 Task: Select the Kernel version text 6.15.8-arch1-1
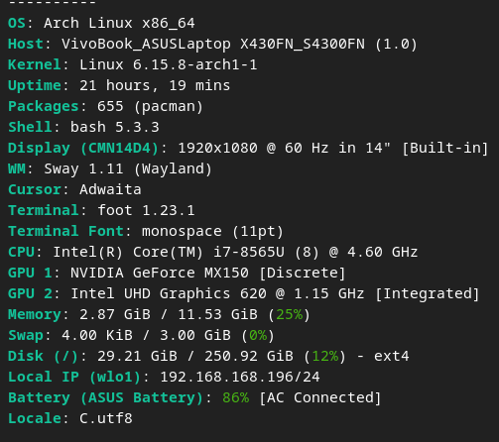coord(194,65)
